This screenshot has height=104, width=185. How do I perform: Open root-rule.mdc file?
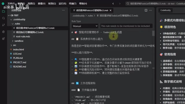[23, 37]
